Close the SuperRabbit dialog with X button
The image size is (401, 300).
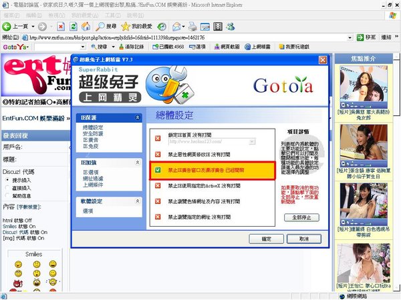tap(323, 60)
